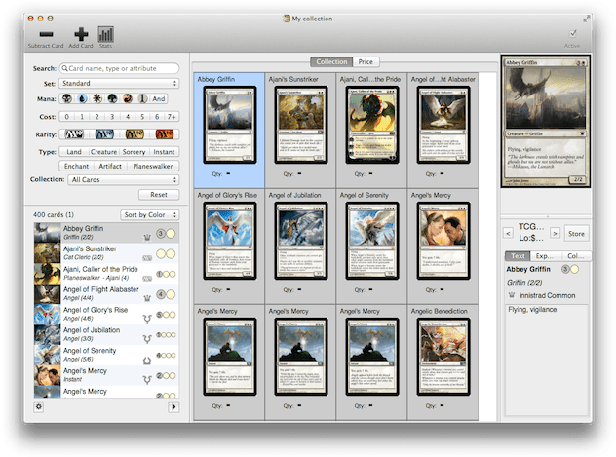Select the uncommon (silver) rarity icon
The width and height of the screenshot is (616, 457).
pos(104,134)
